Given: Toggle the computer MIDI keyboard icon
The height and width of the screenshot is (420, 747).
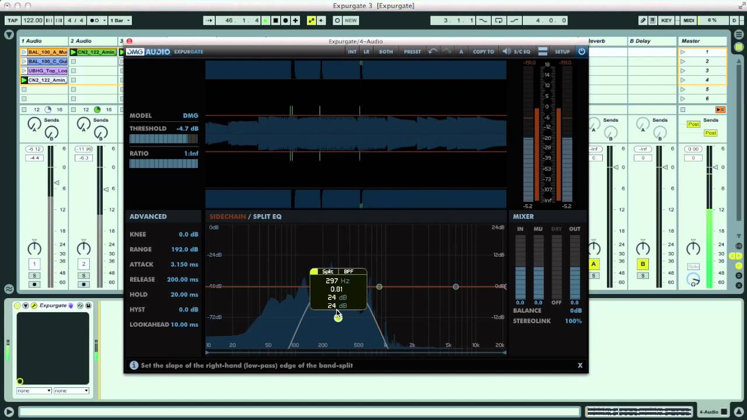Looking at the screenshot, I should tap(652, 20).
